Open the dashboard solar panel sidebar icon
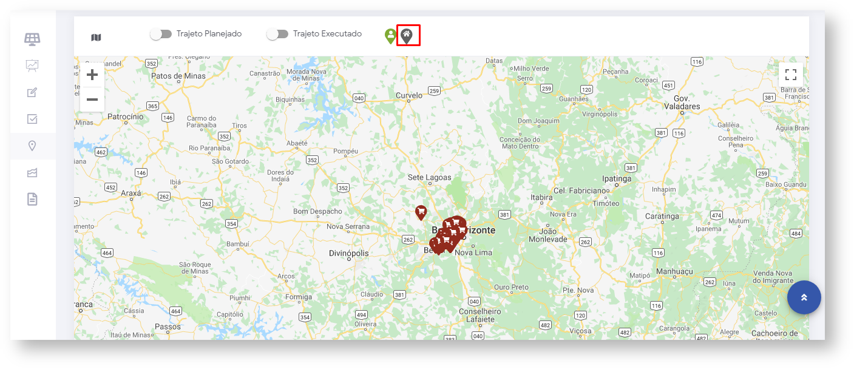This screenshot has width=854, height=369. tap(33, 39)
